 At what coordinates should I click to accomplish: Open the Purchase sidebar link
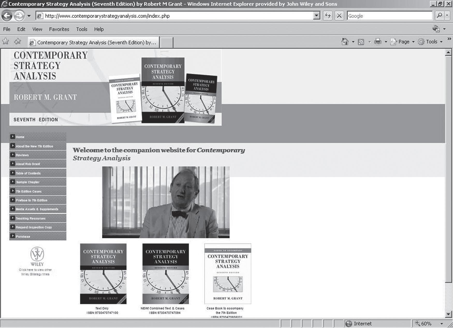pos(38,236)
